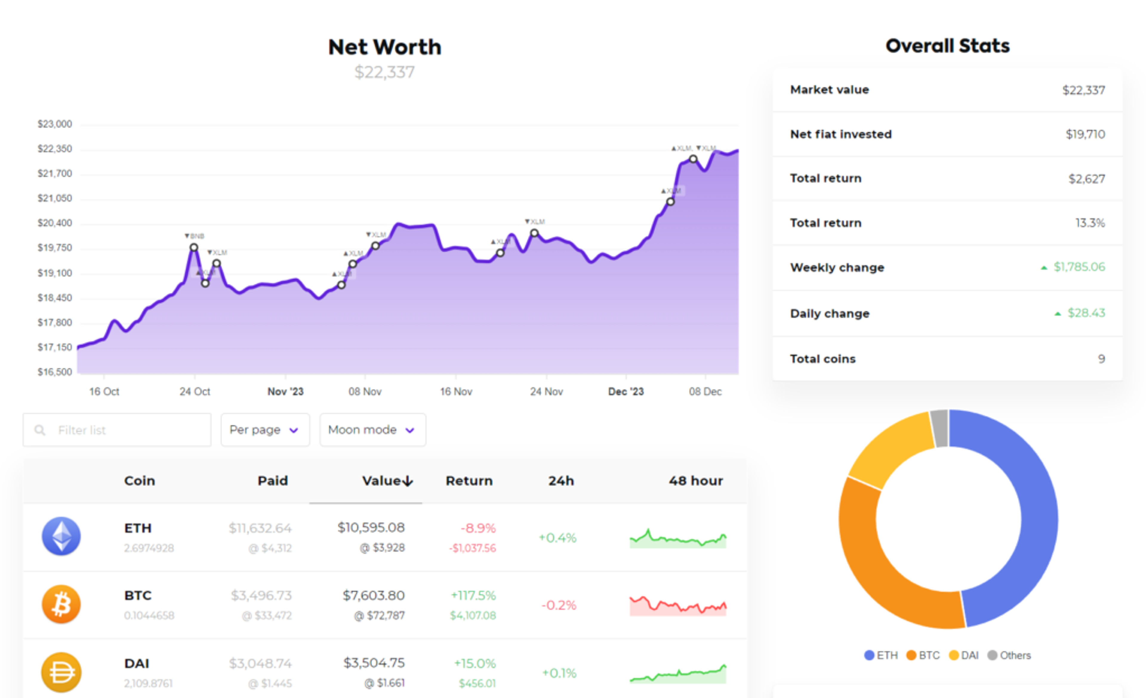The height and width of the screenshot is (698, 1146).
Task: Click the DAI coin logo
Action: point(61,672)
